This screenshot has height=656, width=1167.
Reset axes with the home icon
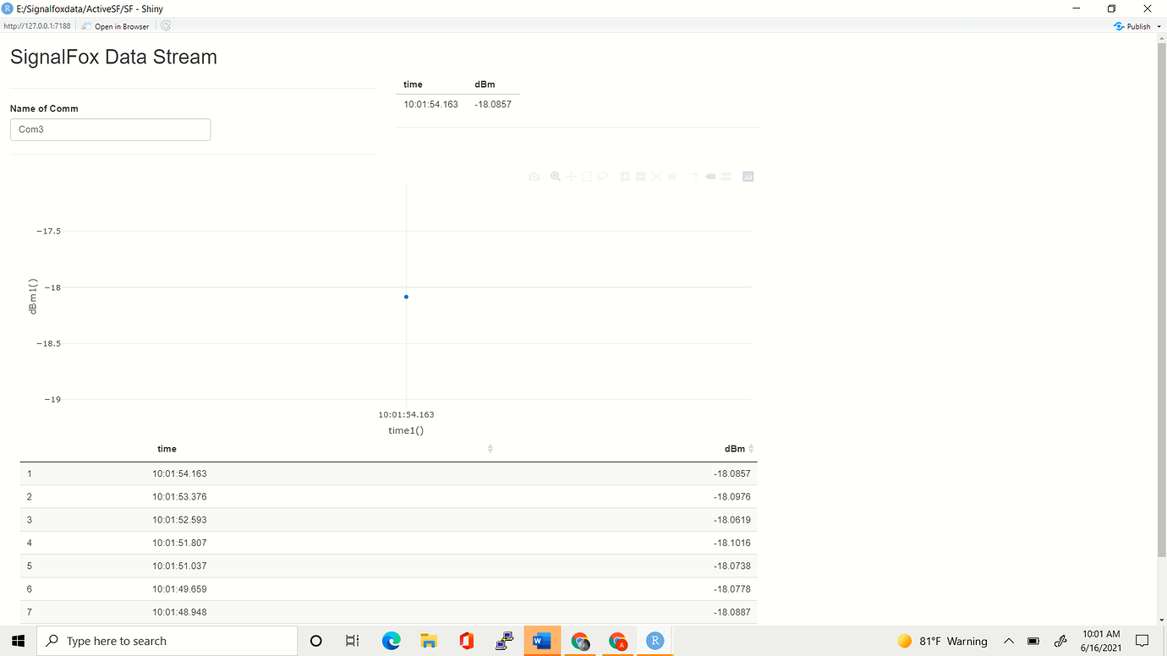671,176
